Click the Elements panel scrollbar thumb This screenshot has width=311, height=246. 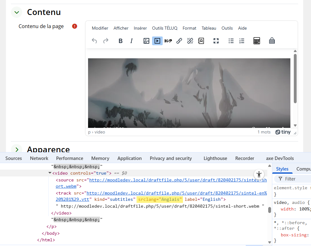pos(269,210)
